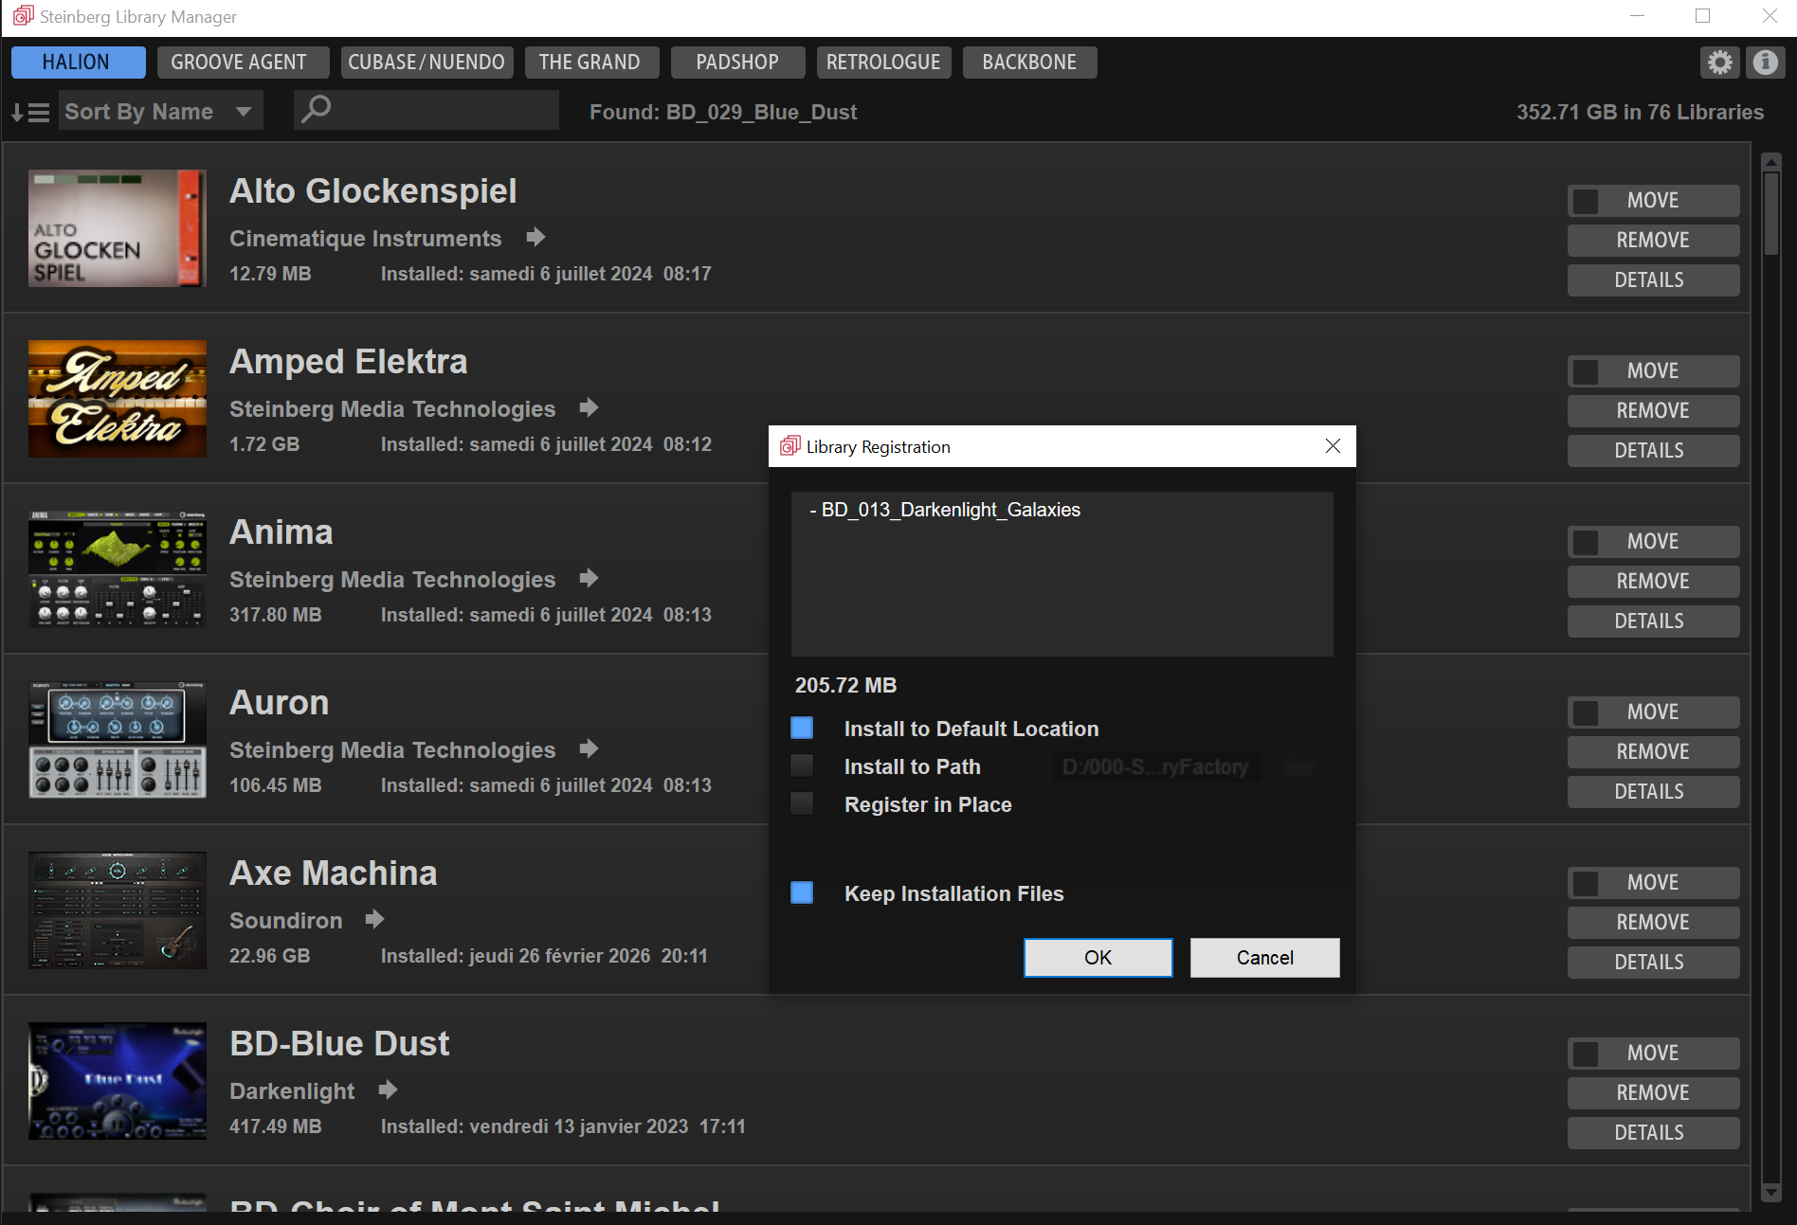Image resolution: width=1797 pixels, height=1225 pixels.
Task: Confirm registration with OK
Action: [x=1098, y=958]
